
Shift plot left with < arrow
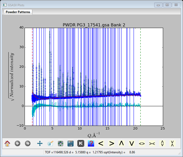101,144
